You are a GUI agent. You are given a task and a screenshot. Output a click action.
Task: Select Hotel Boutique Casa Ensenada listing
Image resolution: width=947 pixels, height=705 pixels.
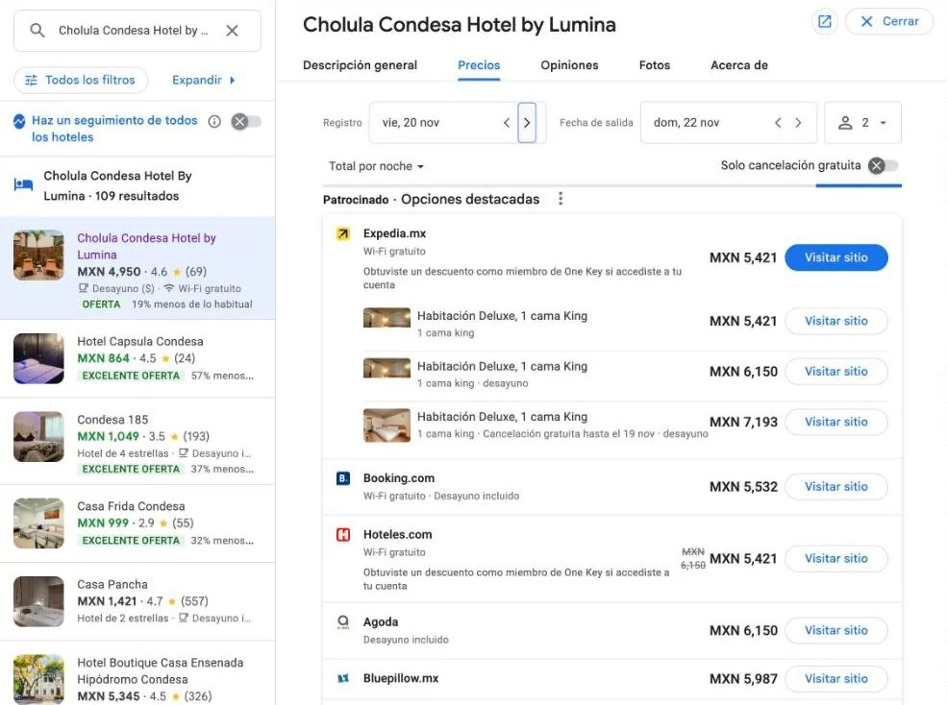[x=137, y=673]
